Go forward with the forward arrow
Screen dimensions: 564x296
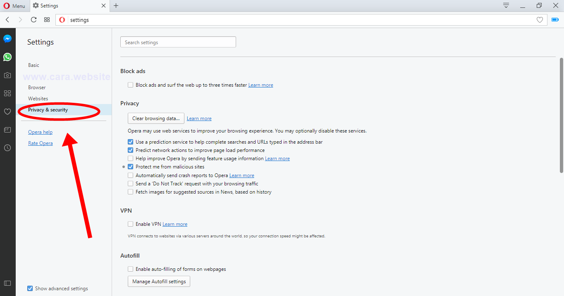(x=20, y=19)
